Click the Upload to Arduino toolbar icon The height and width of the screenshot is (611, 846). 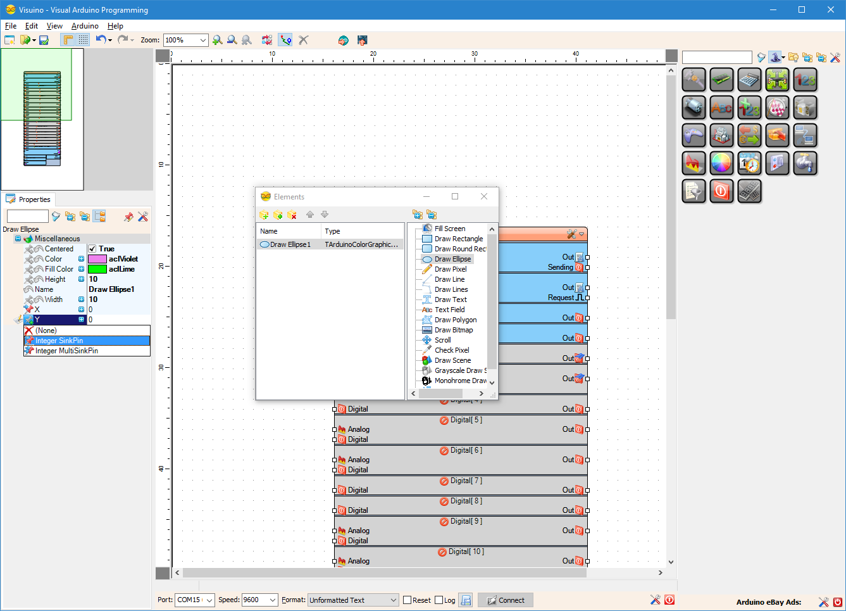(x=362, y=40)
